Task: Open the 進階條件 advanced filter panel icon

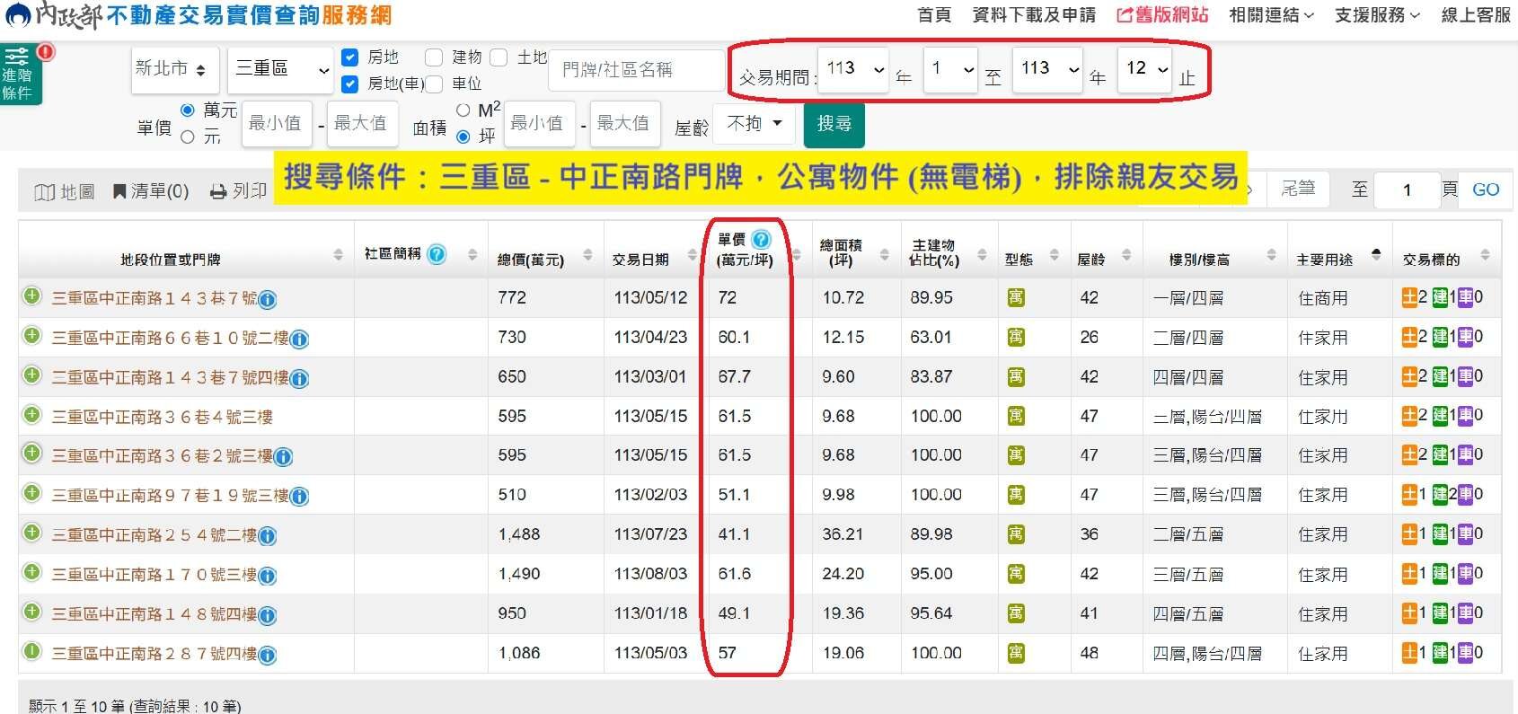Action: 20,74
